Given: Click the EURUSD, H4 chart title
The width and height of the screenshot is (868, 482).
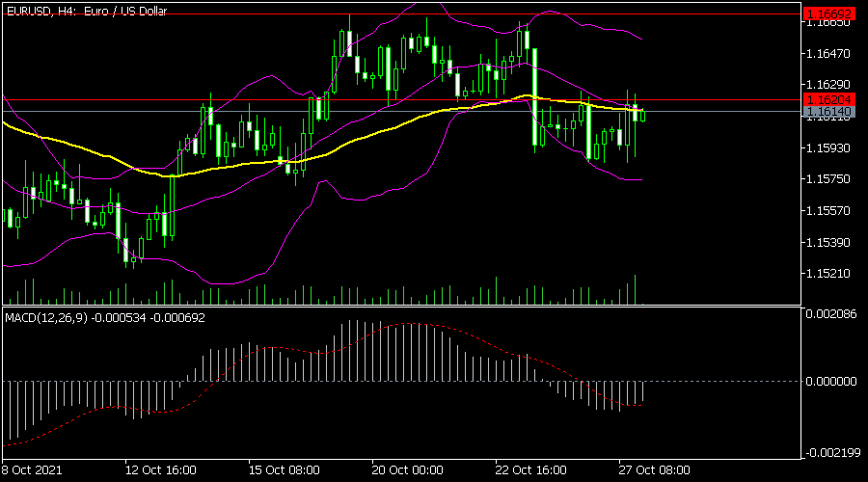Looking at the screenshot, I should click(x=87, y=11).
